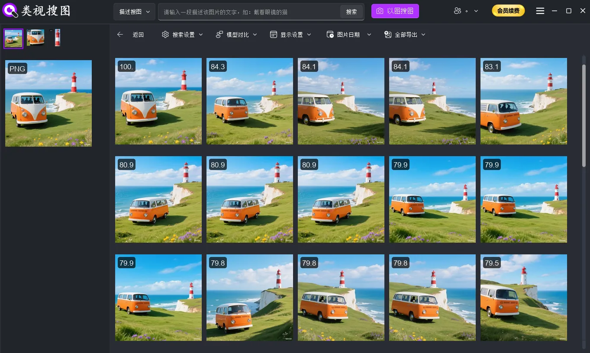Open the 描述搜图 search mode dropdown

click(134, 12)
